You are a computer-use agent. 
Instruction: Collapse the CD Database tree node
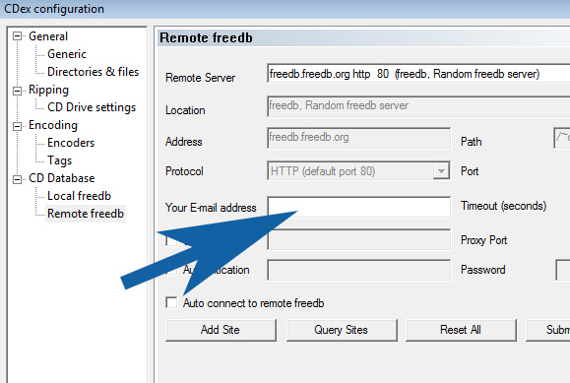tap(17, 179)
